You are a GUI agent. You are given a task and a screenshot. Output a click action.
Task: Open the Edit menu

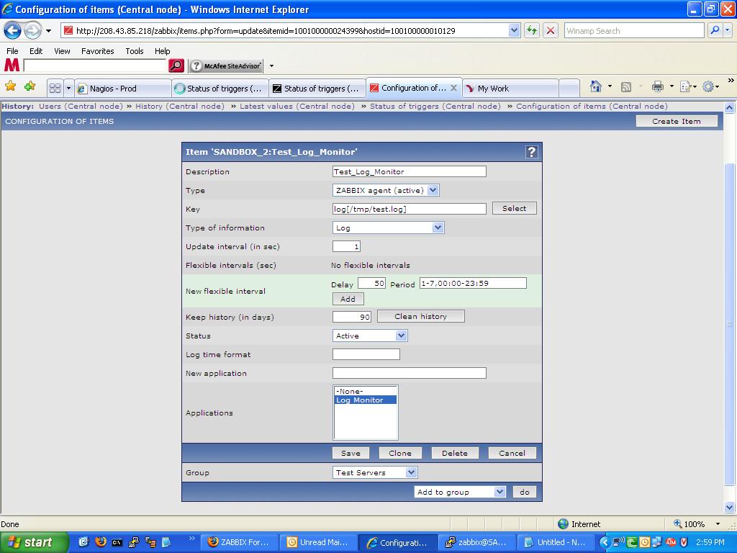[36, 51]
